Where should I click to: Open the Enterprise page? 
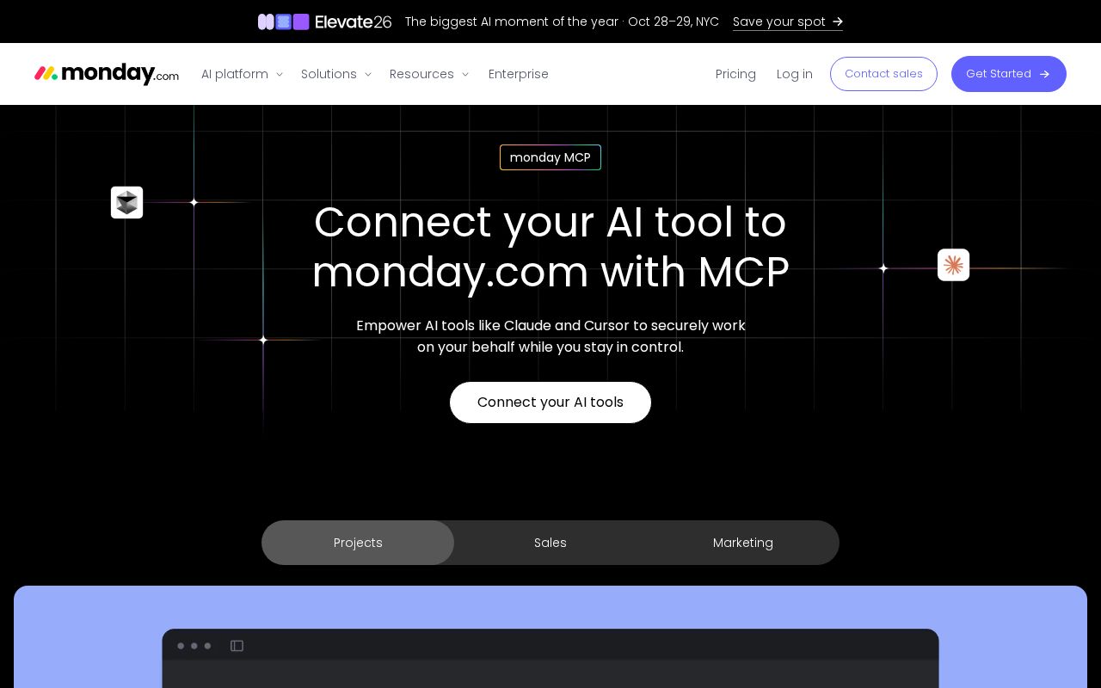[x=519, y=74]
